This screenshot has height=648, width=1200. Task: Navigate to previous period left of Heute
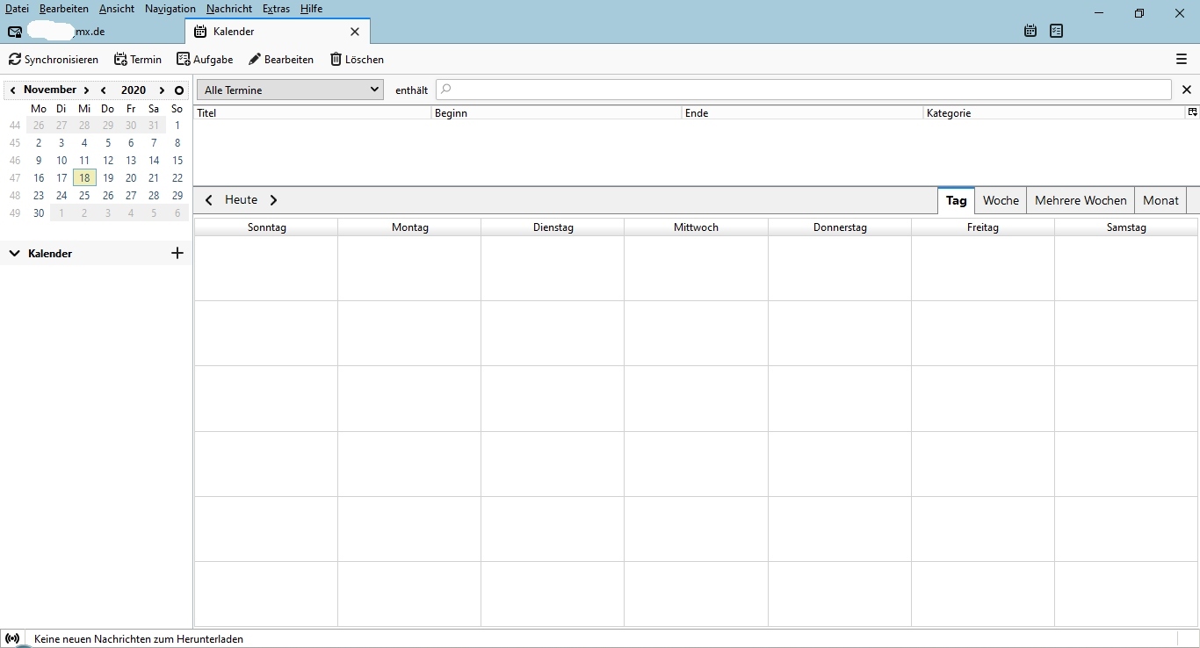click(x=209, y=200)
